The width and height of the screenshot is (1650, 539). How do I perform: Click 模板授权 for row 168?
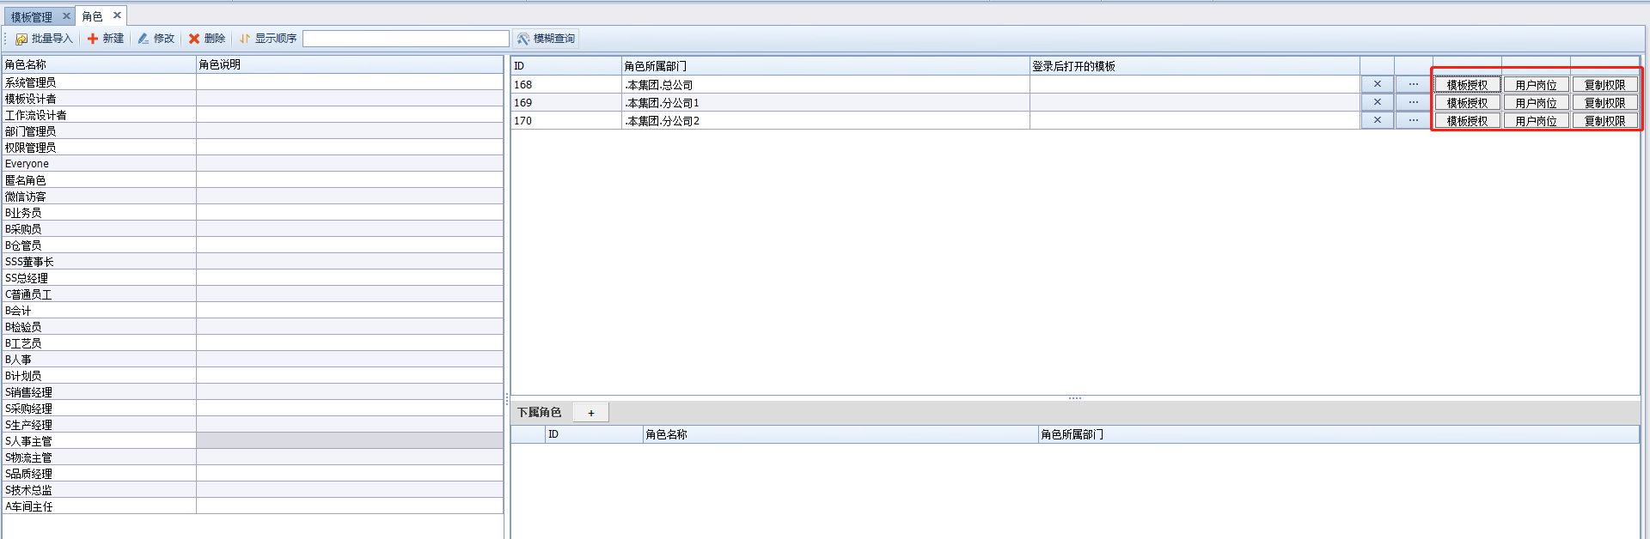1467,85
